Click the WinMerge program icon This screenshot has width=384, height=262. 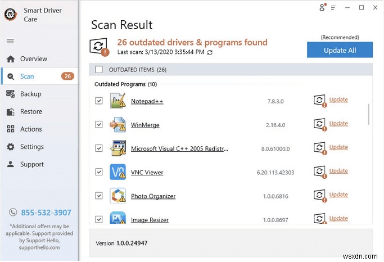tap(118, 124)
